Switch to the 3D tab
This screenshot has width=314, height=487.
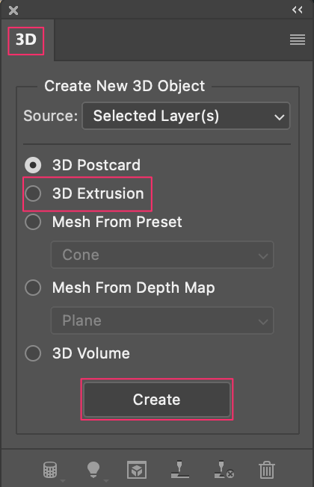[x=26, y=40]
